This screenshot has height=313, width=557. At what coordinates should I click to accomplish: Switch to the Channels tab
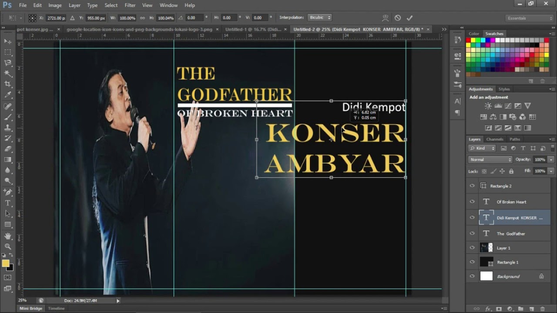(x=495, y=140)
